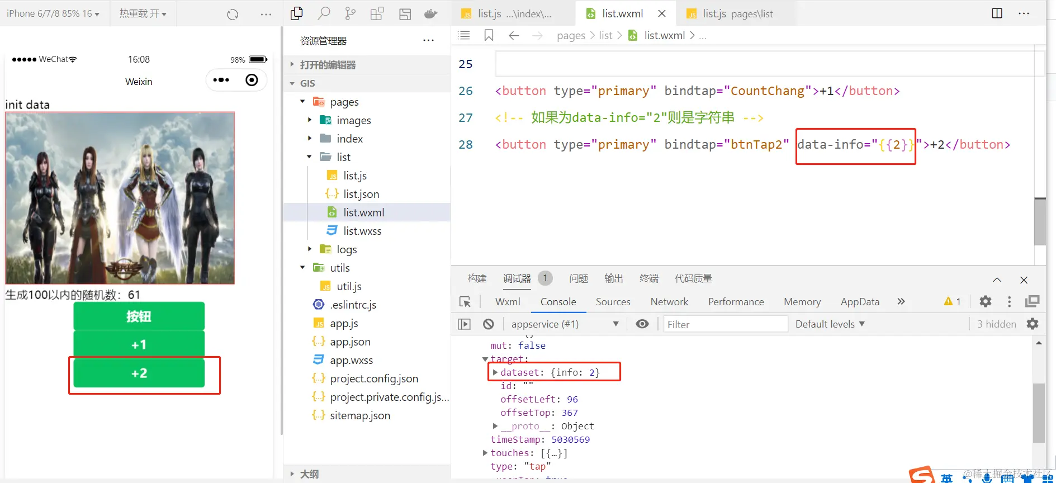The width and height of the screenshot is (1056, 483).
Task: Clear the console with the ban icon
Action: [x=489, y=324]
